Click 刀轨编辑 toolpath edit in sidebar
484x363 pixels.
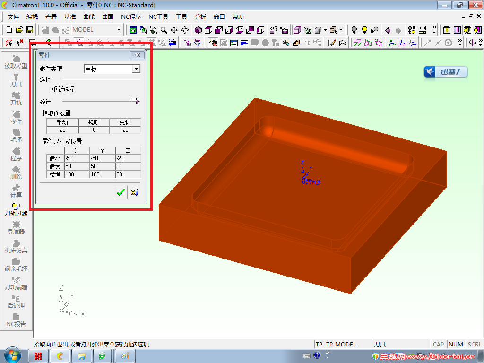click(16, 284)
